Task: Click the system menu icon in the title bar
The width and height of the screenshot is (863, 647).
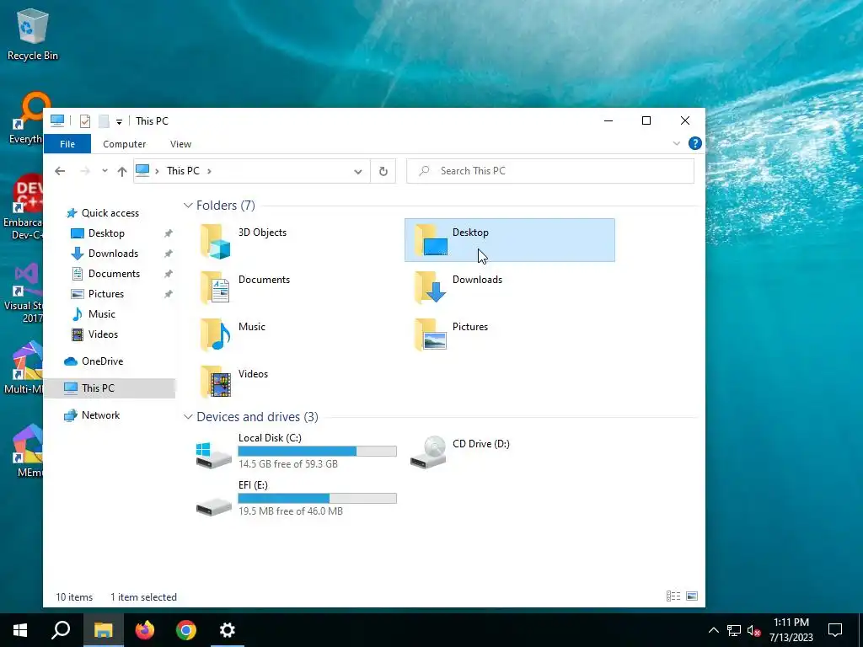Action: coord(57,120)
